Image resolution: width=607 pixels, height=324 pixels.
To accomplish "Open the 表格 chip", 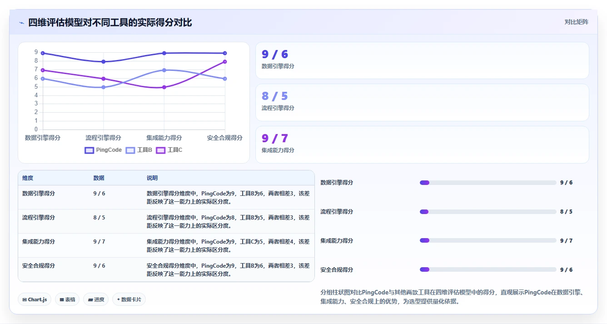I will [67, 299].
